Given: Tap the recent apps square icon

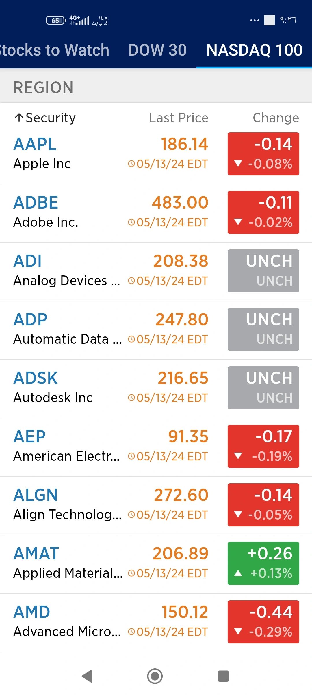Looking at the screenshot, I should [x=223, y=676].
